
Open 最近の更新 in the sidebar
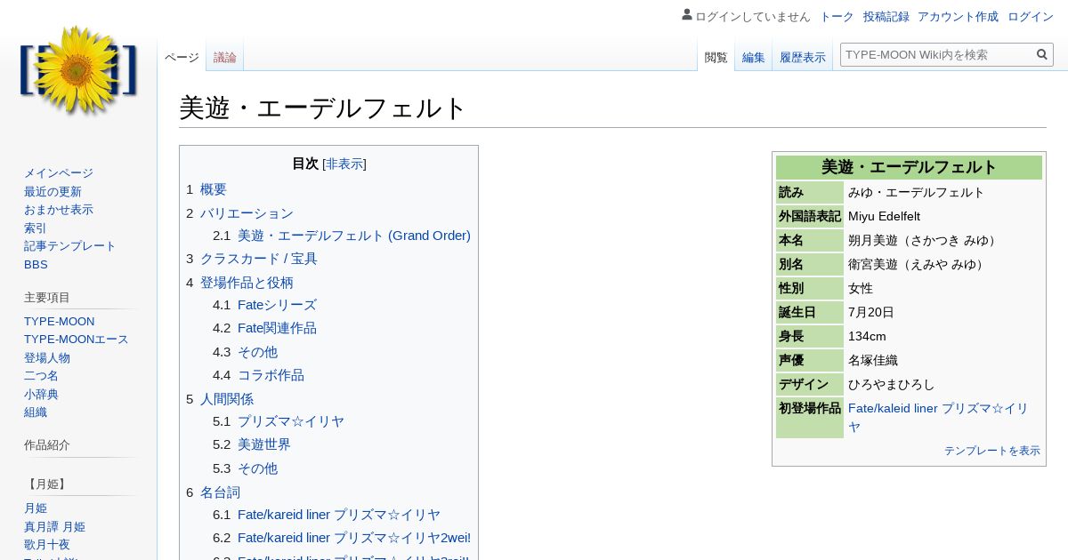tap(53, 192)
